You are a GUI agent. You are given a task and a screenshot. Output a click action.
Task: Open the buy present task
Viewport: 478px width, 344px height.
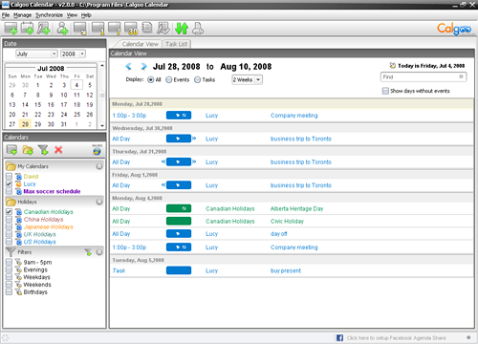tap(286, 270)
